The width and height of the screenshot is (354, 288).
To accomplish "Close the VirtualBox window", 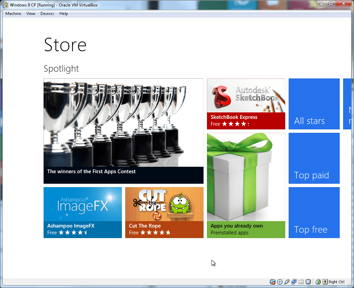I will click(x=343, y=4).
